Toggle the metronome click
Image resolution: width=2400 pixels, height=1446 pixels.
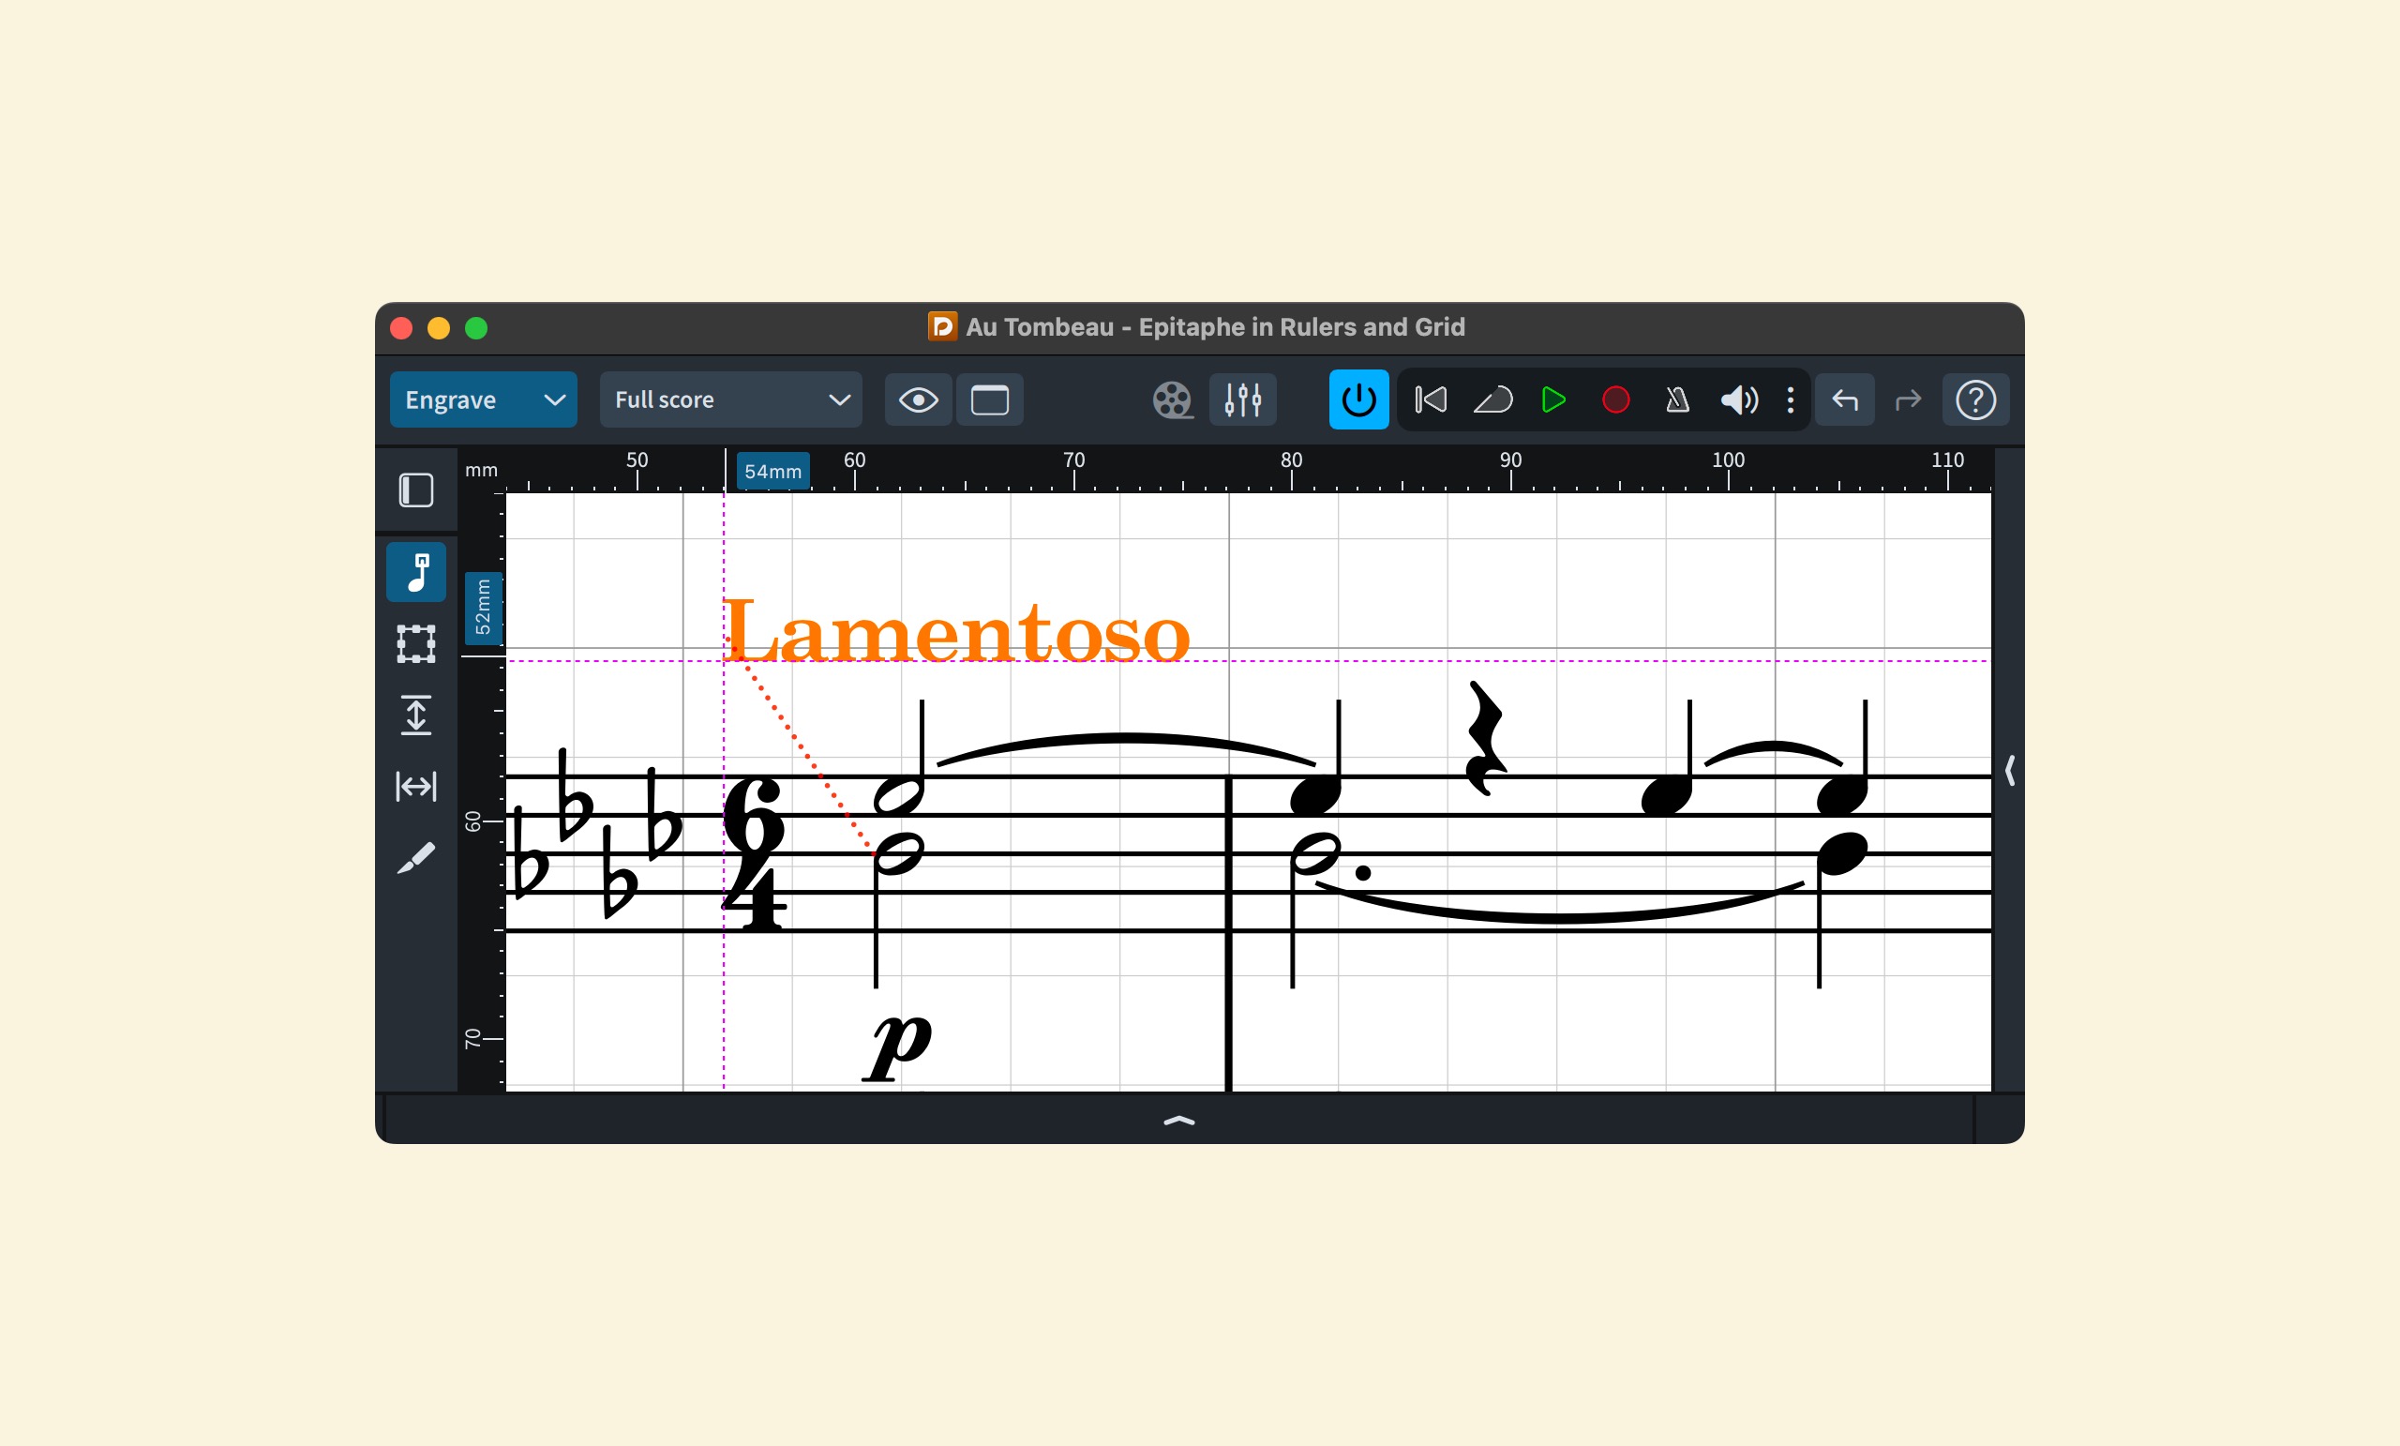(1677, 399)
